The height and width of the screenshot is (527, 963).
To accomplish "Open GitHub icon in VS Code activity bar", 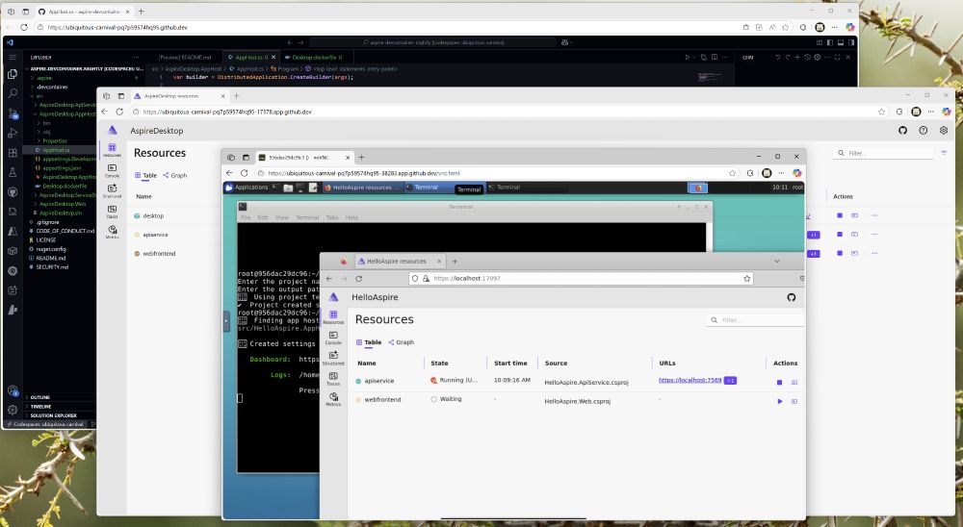I will tap(13, 192).
